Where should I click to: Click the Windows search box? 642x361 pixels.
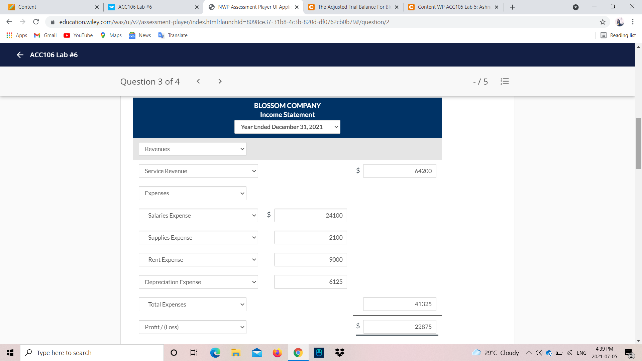click(92, 353)
